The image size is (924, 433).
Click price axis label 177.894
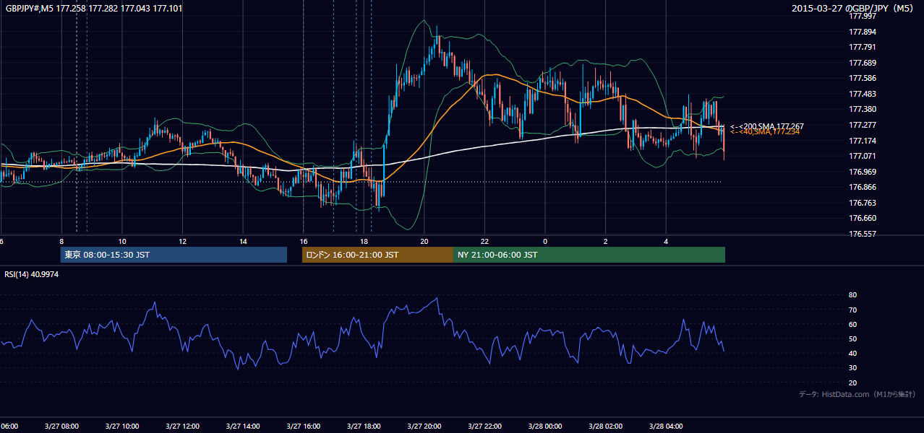pyautogui.click(x=862, y=32)
